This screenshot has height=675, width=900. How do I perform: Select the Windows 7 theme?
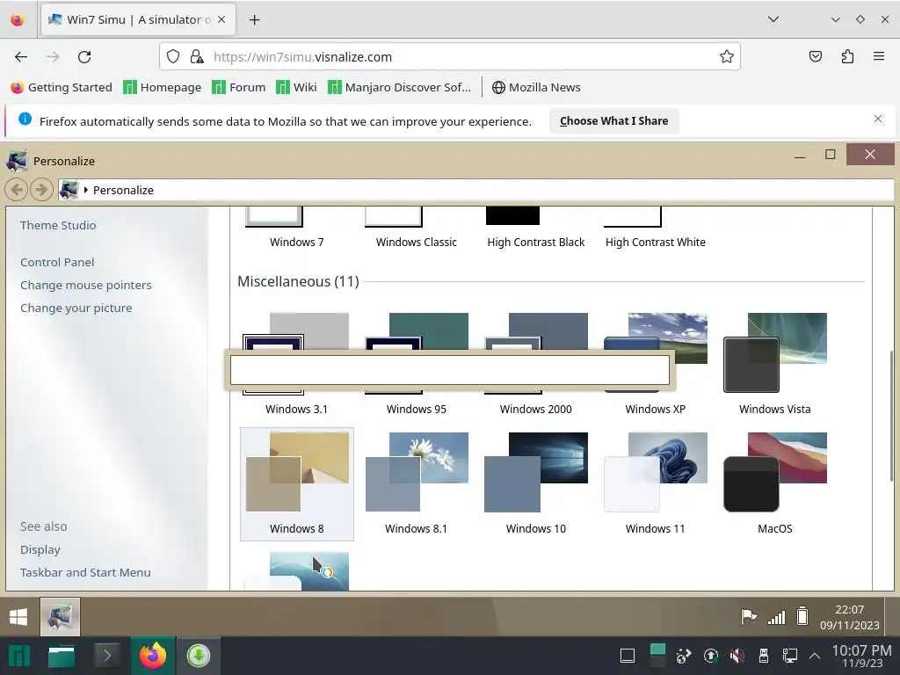(297, 229)
